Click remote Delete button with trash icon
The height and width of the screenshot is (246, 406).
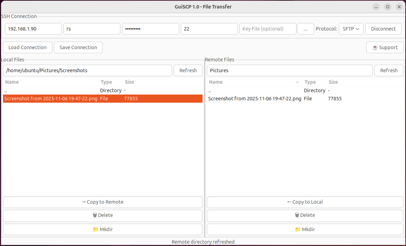click(305, 215)
